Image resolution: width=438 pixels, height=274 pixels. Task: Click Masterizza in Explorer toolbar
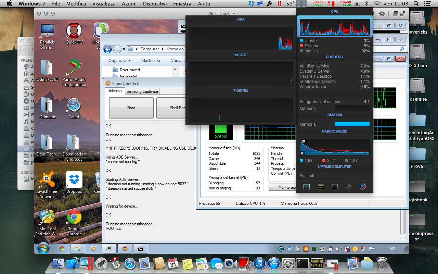point(151,61)
